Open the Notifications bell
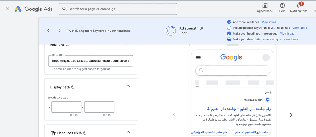 [299, 6]
